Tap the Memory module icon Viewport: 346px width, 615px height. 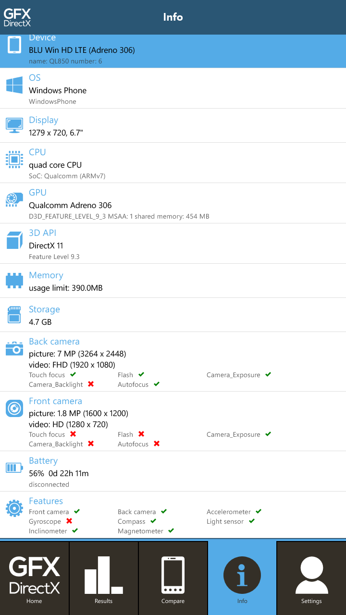pos(14,281)
